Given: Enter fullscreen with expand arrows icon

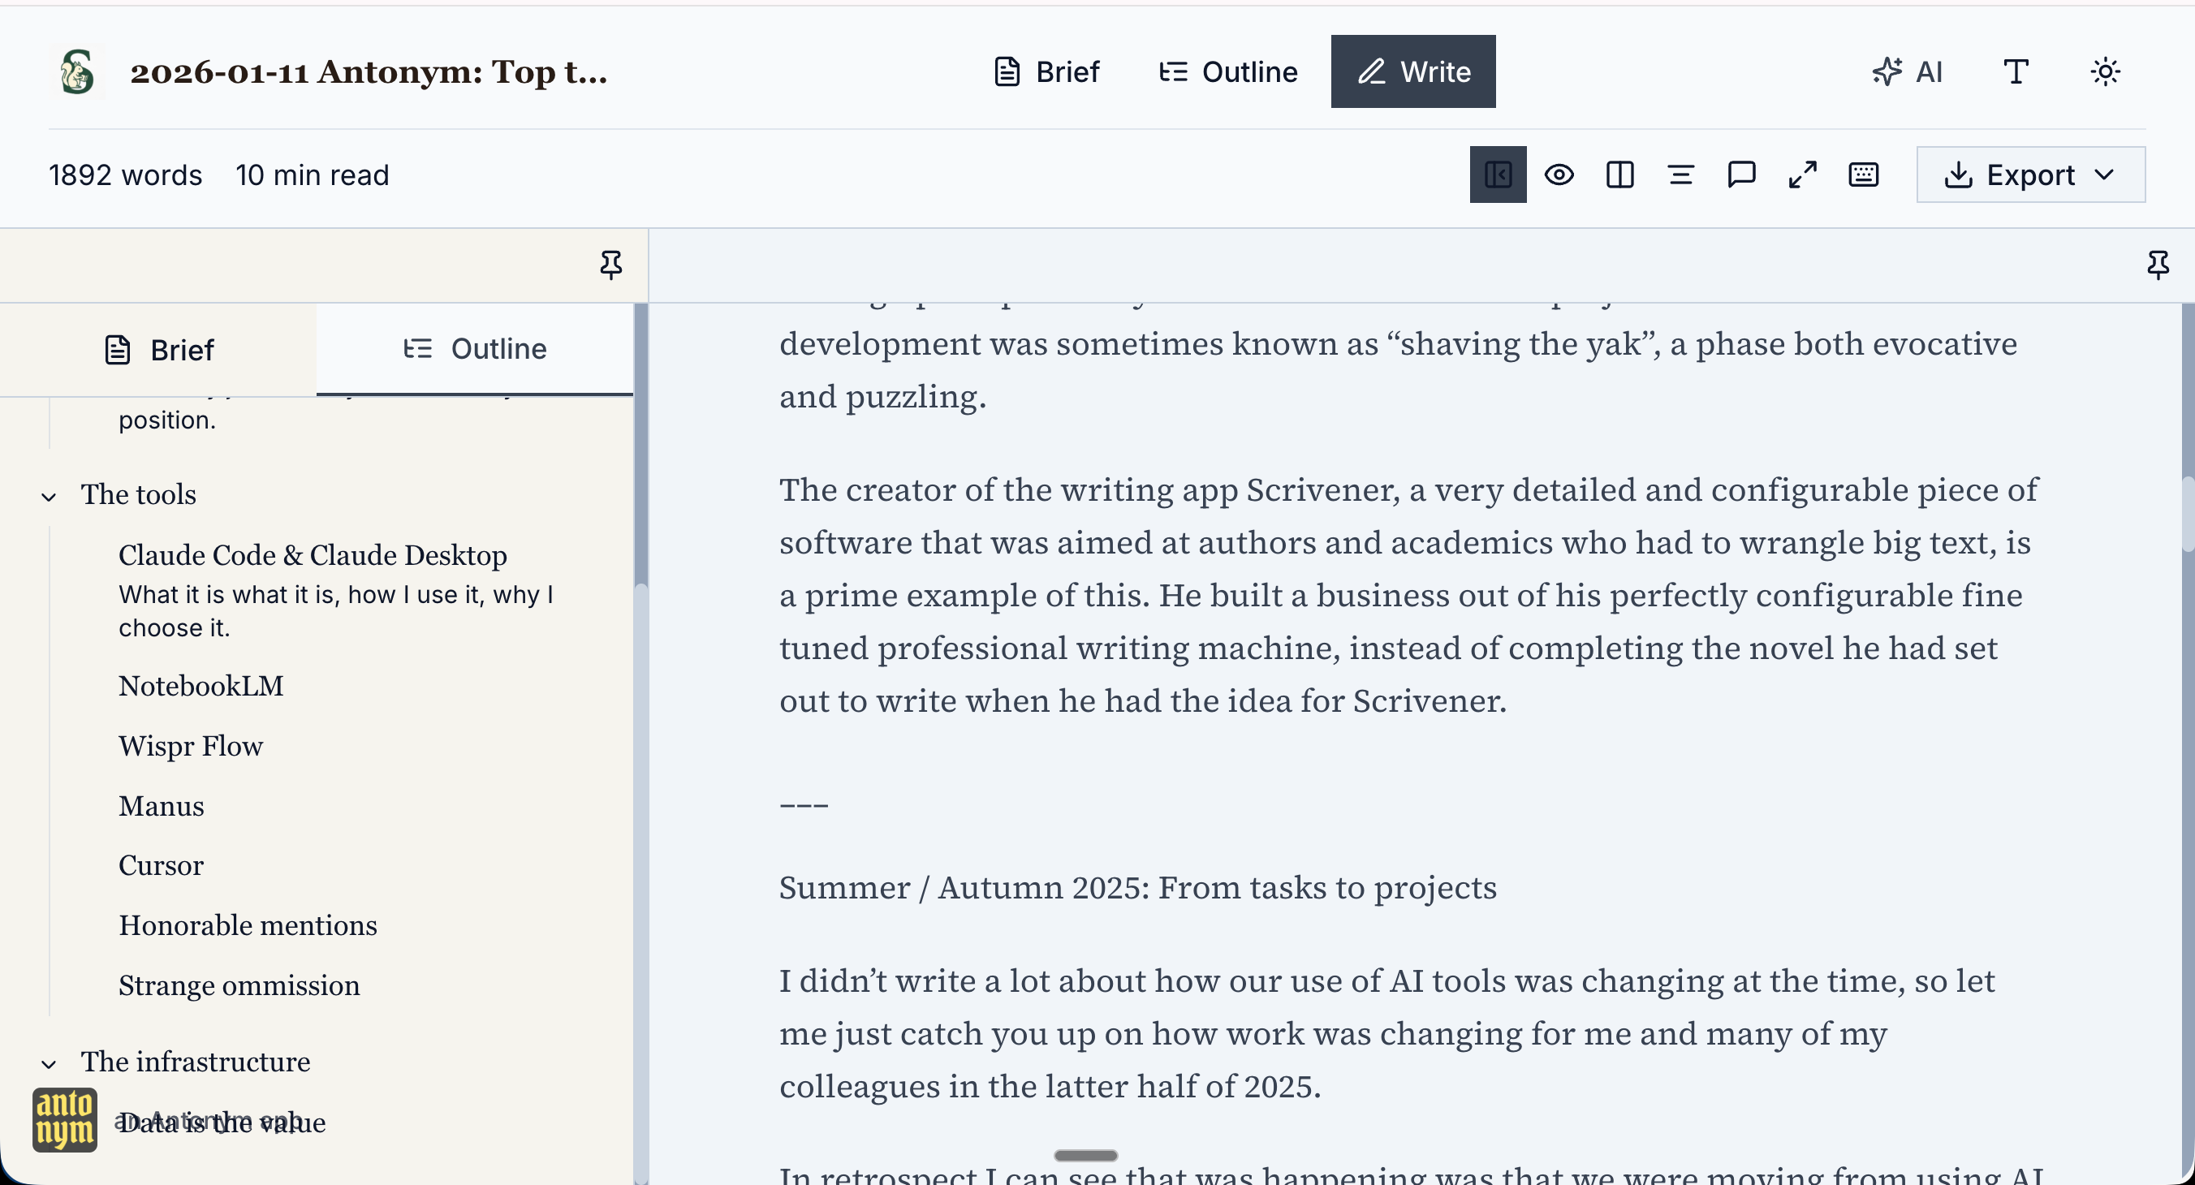Looking at the screenshot, I should pos(1802,175).
